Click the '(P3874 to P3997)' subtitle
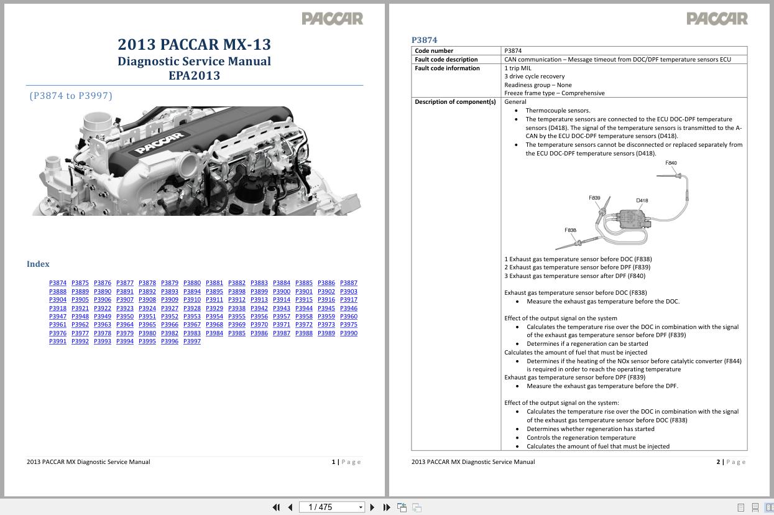This screenshot has width=774, height=515. tap(71, 95)
